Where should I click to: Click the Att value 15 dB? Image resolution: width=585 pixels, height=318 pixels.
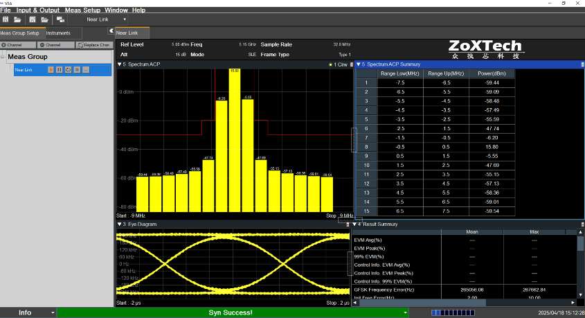181,55
